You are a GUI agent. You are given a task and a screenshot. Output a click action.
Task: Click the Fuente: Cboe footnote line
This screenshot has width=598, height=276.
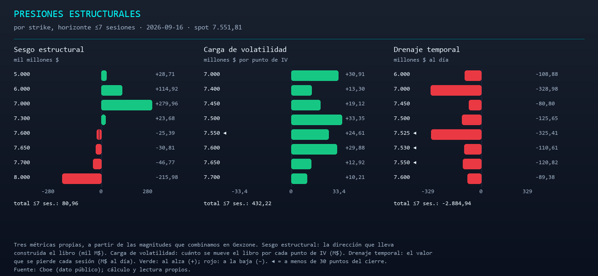[x=102, y=270]
